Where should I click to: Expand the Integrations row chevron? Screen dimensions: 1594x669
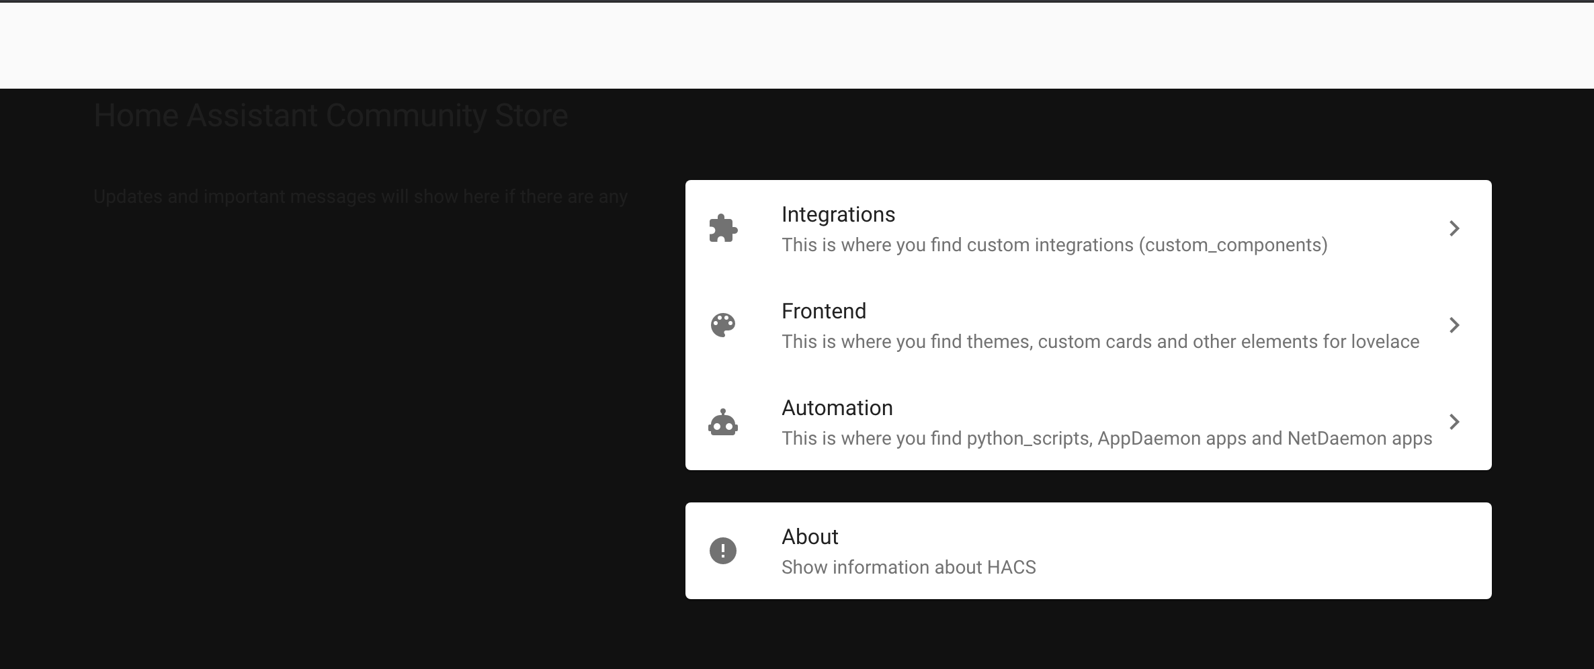[1454, 228]
